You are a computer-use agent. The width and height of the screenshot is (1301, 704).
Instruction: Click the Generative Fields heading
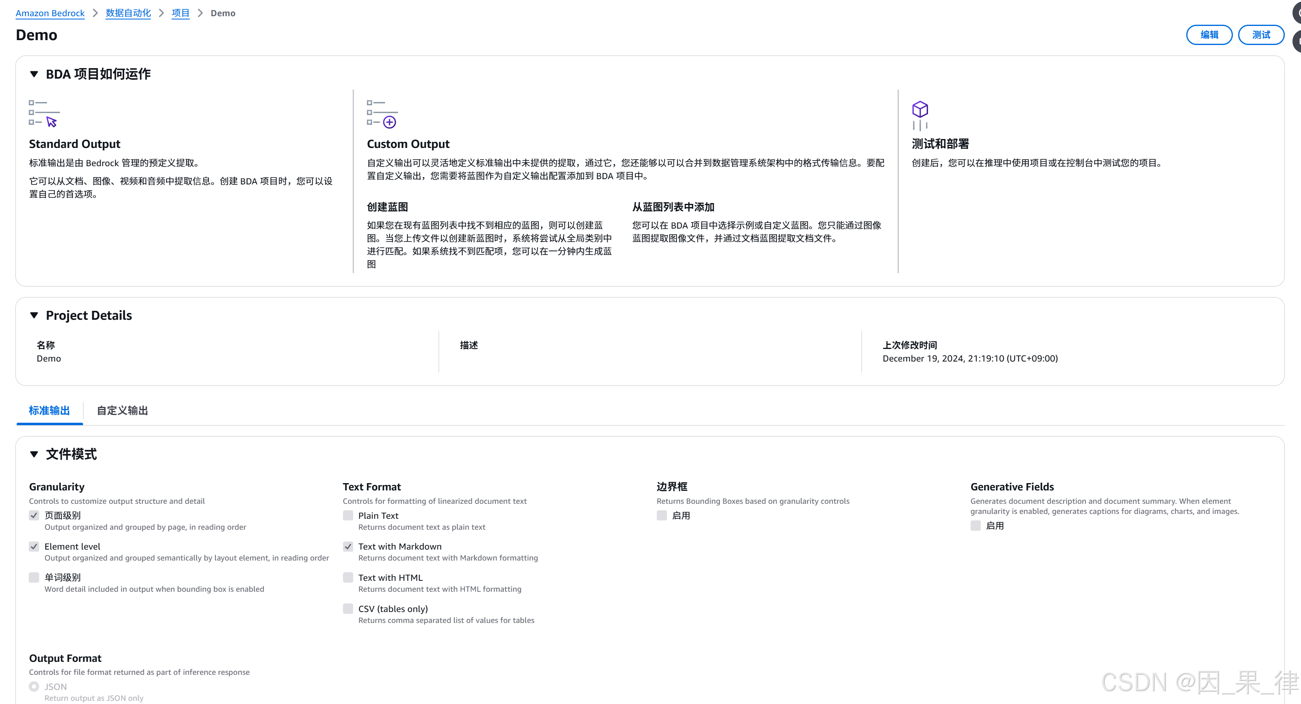[1012, 487]
